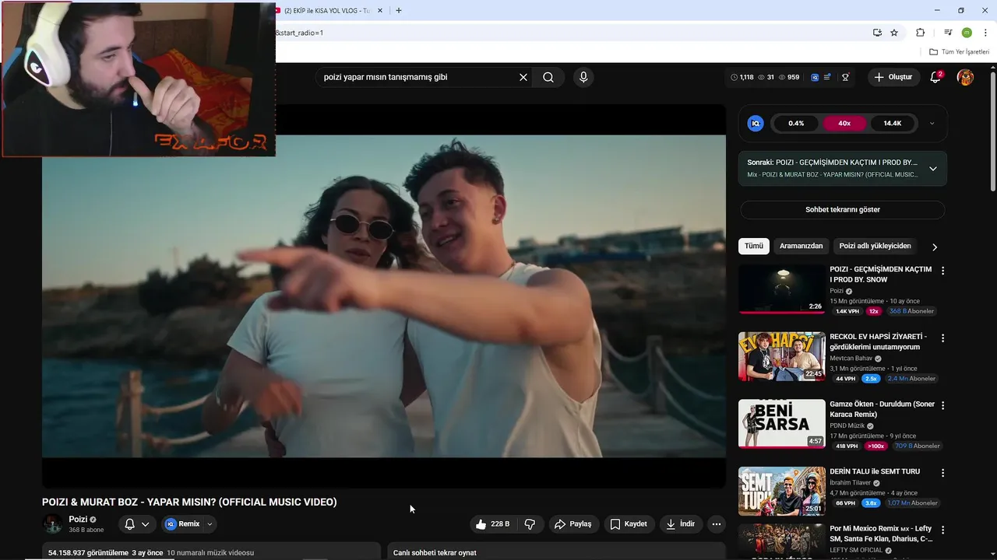997x560 pixels.
Task: Select the Aramanızdan filter chip
Action: tap(801, 246)
